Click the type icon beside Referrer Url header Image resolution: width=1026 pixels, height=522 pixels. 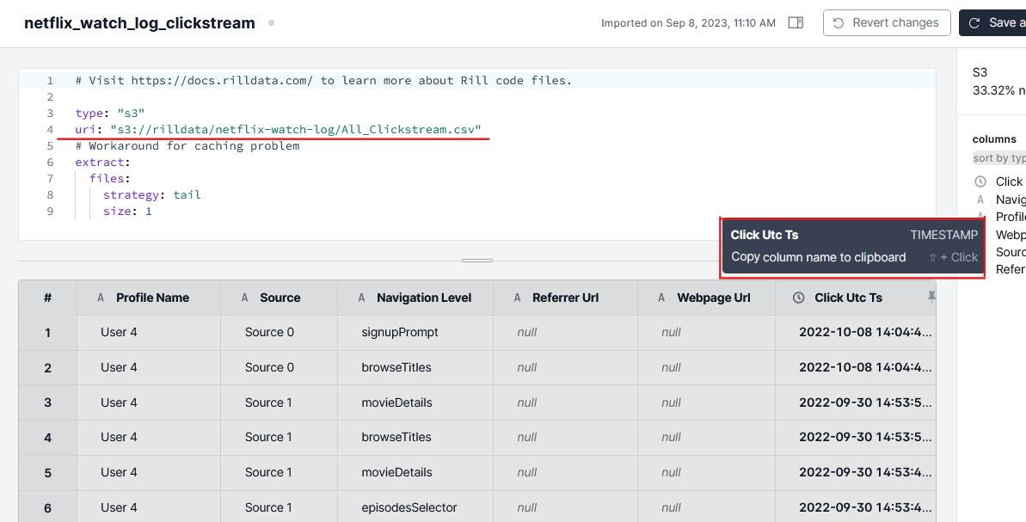tap(517, 298)
